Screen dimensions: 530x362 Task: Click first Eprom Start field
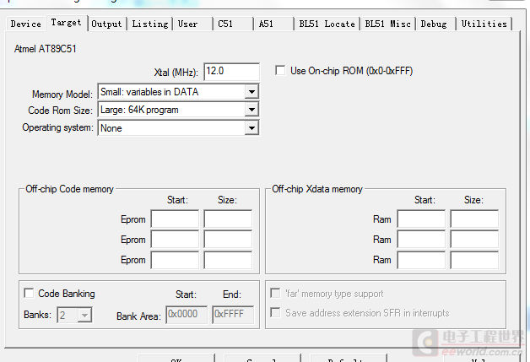(175, 219)
